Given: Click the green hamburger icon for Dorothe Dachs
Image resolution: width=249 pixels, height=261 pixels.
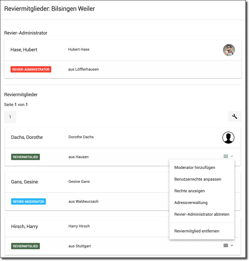Looking at the screenshot, I should pyautogui.click(x=226, y=156).
